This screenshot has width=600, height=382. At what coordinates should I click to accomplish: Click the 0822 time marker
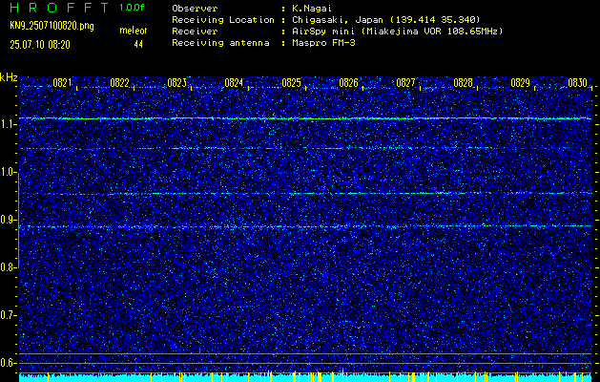point(119,83)
